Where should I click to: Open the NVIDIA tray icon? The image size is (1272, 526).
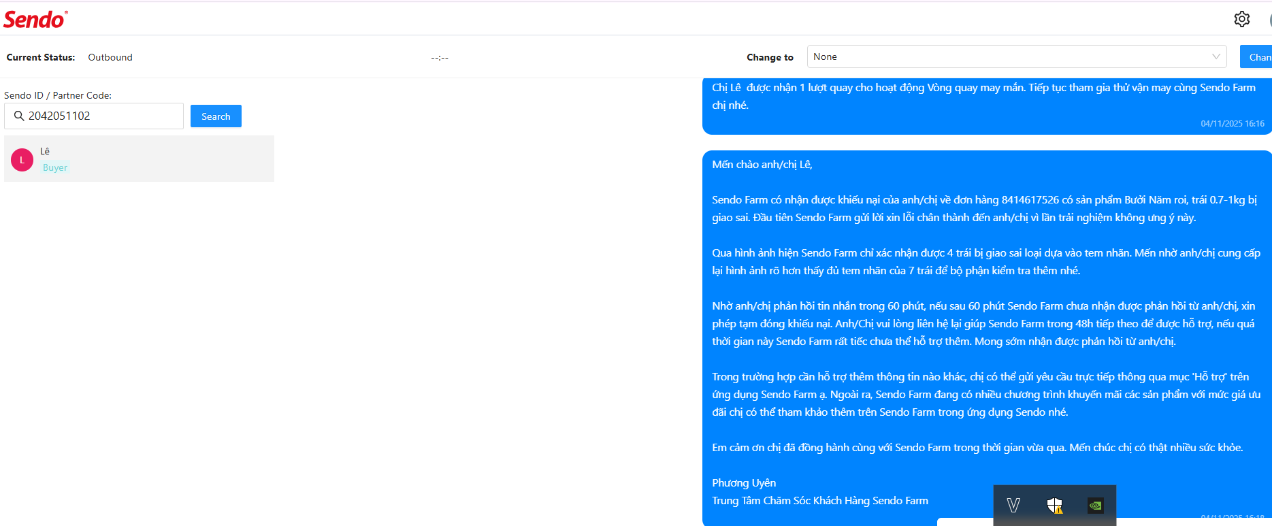(1096, 505)
